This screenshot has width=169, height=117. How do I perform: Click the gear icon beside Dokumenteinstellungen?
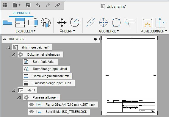[21, 54]
